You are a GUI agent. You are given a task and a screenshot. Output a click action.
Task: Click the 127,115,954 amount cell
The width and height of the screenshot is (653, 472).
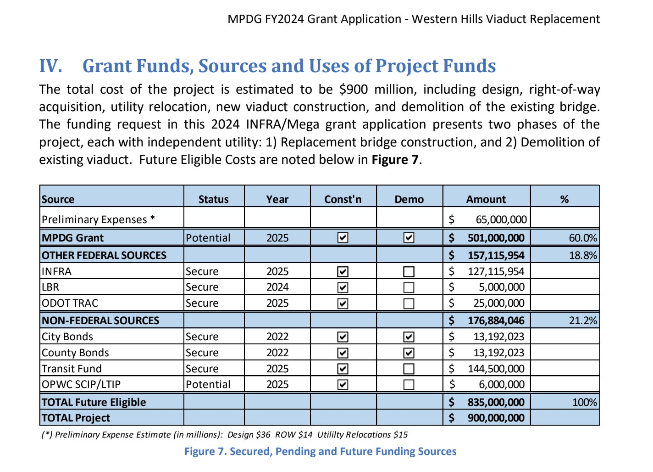[487, 271]
